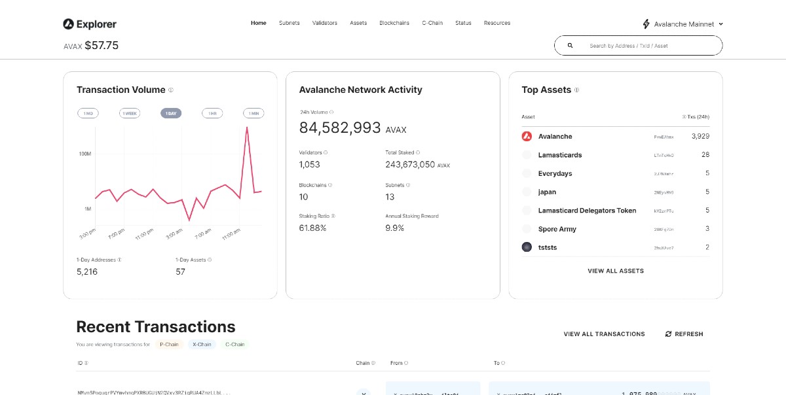Click the AVAX $57.75 price text
The image size is (786, 395).
[91, 46]
